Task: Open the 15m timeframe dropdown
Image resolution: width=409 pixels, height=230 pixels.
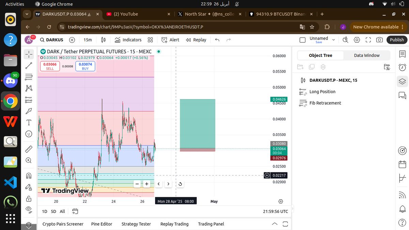Action: 88,40
